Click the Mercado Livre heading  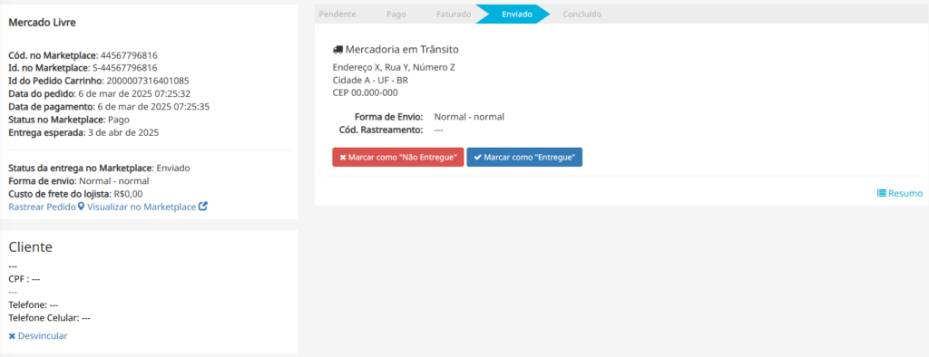[42, 23]
